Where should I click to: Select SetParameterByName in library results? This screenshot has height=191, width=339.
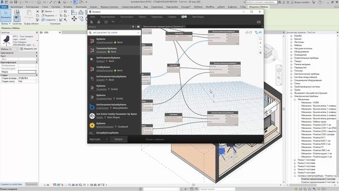point(108,58)
